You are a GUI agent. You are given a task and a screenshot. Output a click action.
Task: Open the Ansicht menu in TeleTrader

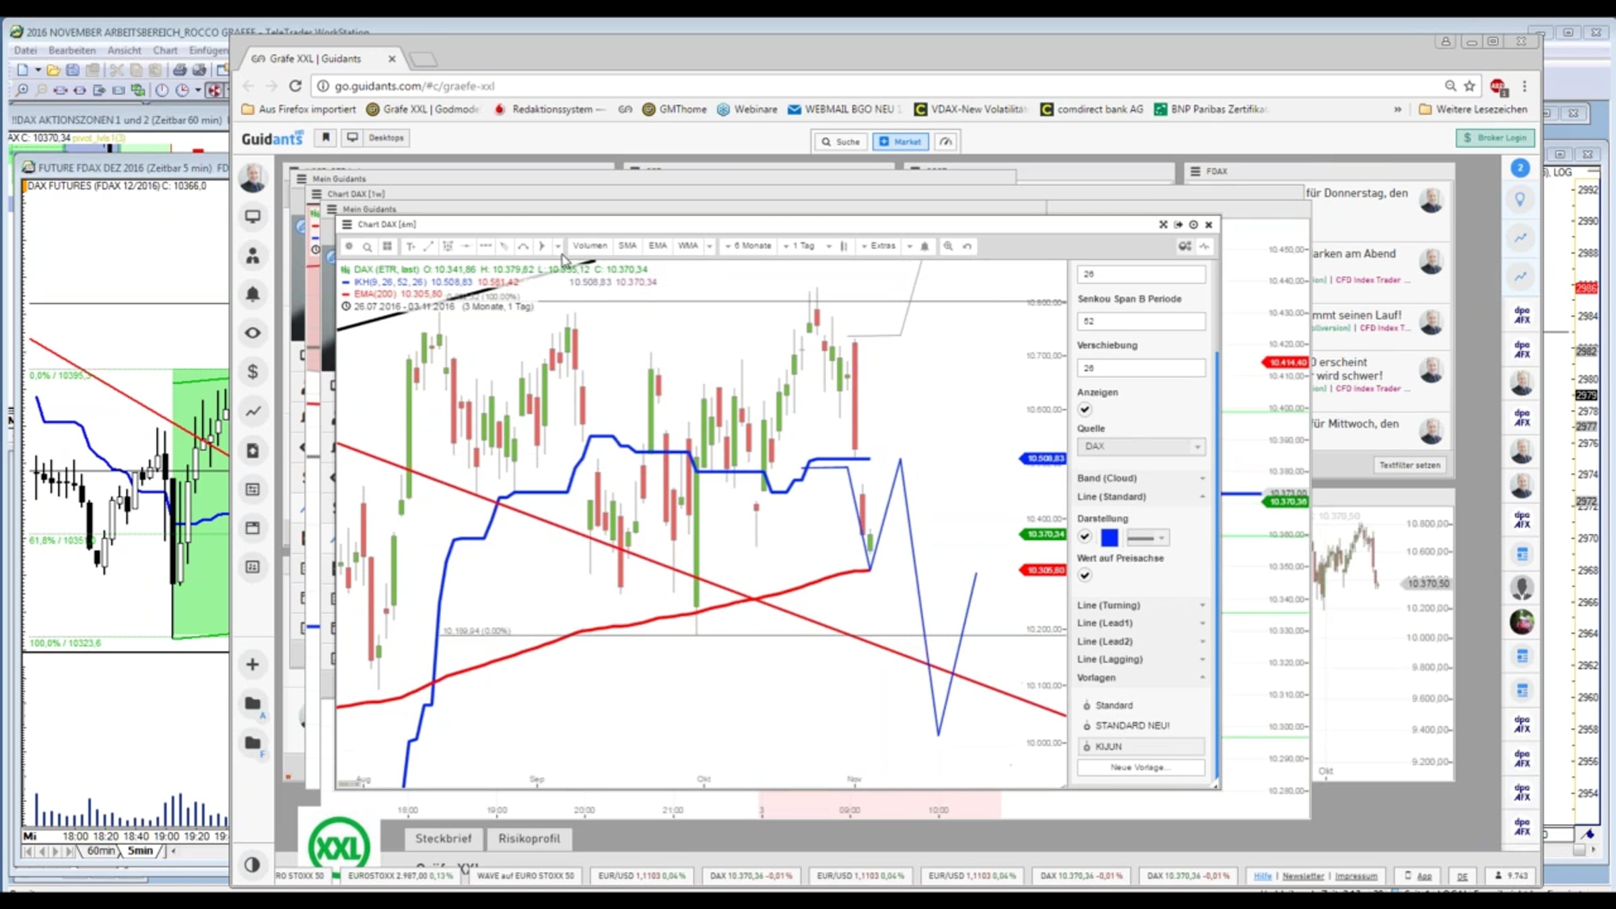coord(125,50)
